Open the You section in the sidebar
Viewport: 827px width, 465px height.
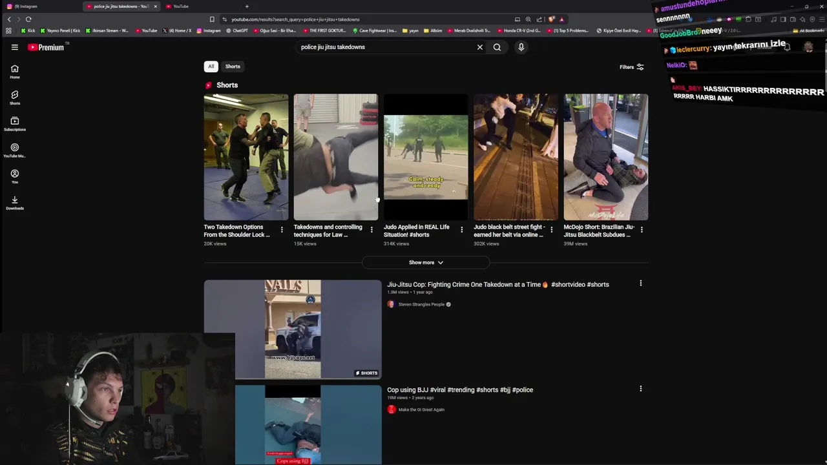(14, 176)
